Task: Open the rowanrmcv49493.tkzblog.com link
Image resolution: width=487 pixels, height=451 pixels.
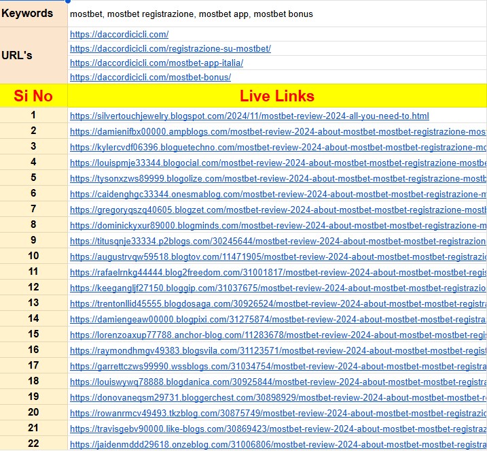Action: (278, 414)
